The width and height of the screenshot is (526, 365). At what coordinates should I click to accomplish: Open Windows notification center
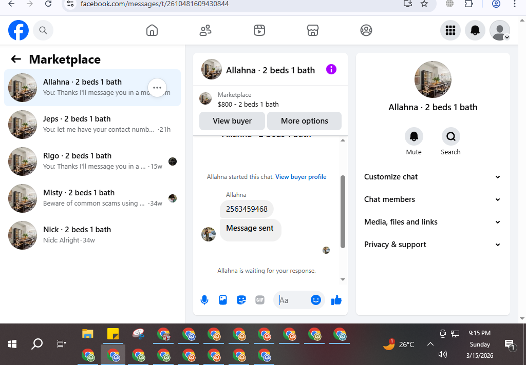click(x=510, y=344)
